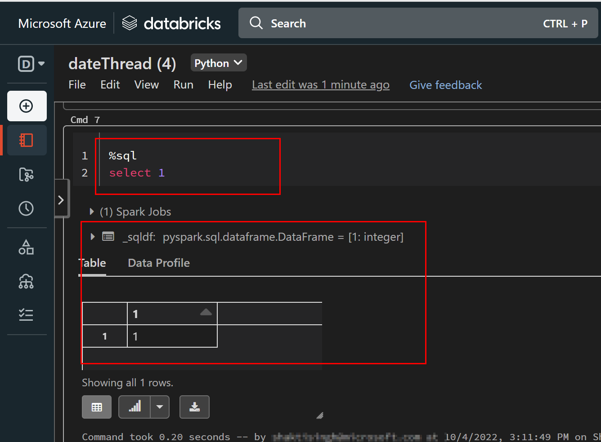The height and width of the screenshot is (442, 601).
Task: Open the Run menu
Action: coord(184,84)
